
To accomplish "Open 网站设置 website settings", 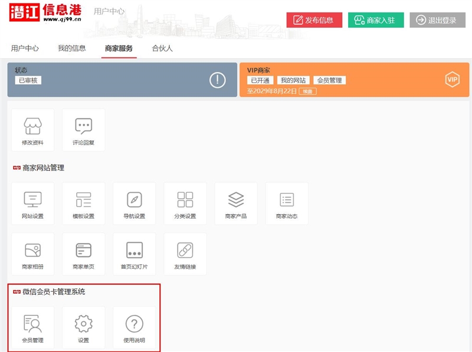I will click(x=32, y=203).
